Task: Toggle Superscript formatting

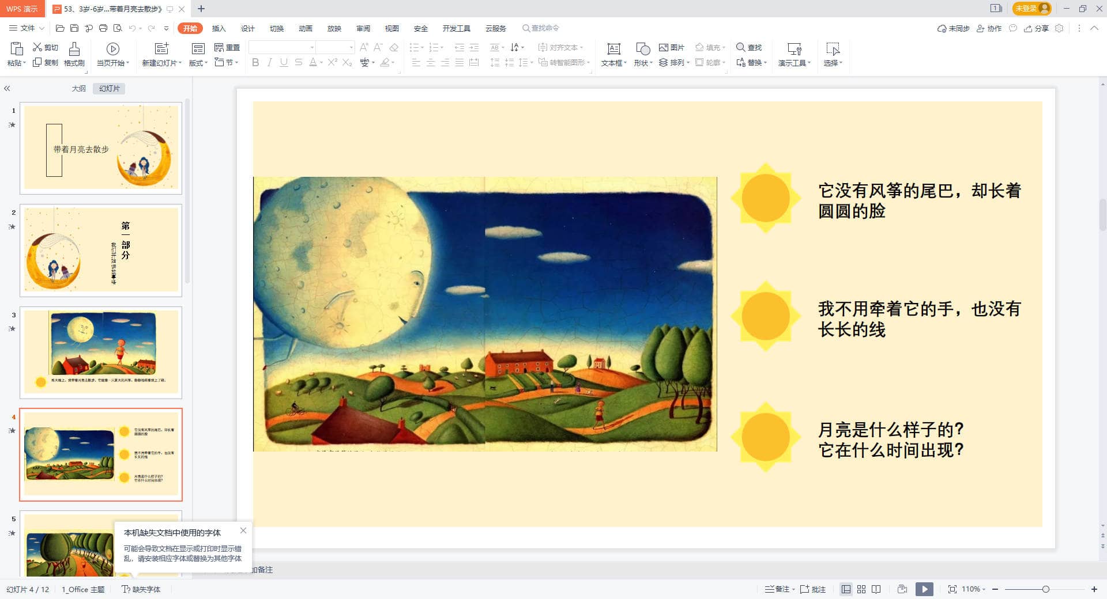Action: pos(333,62)
